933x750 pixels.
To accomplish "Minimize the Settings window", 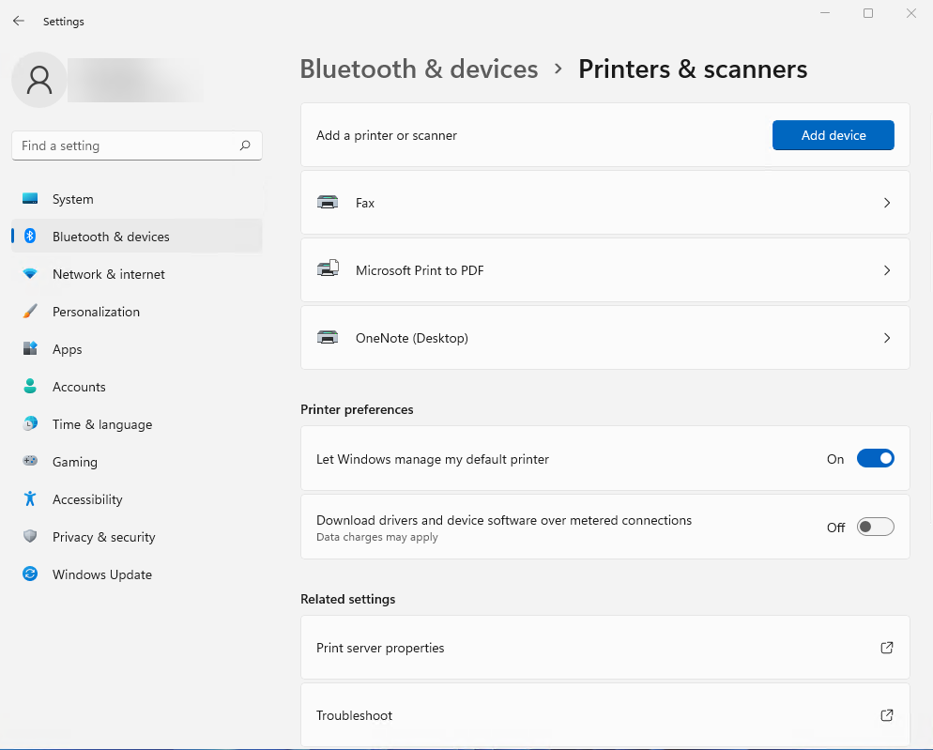I will (825, 13).
